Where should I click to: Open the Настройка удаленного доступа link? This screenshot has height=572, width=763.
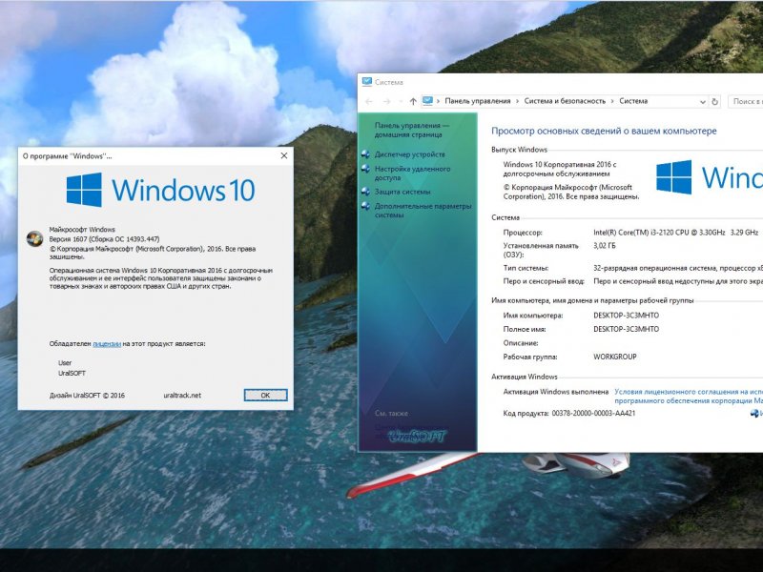click(x=412, y=174)
